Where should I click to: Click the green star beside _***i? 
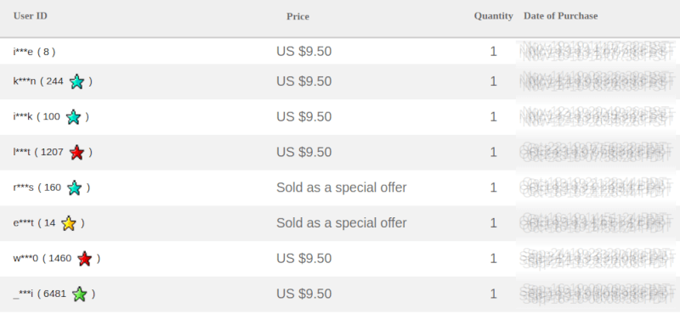79,294
